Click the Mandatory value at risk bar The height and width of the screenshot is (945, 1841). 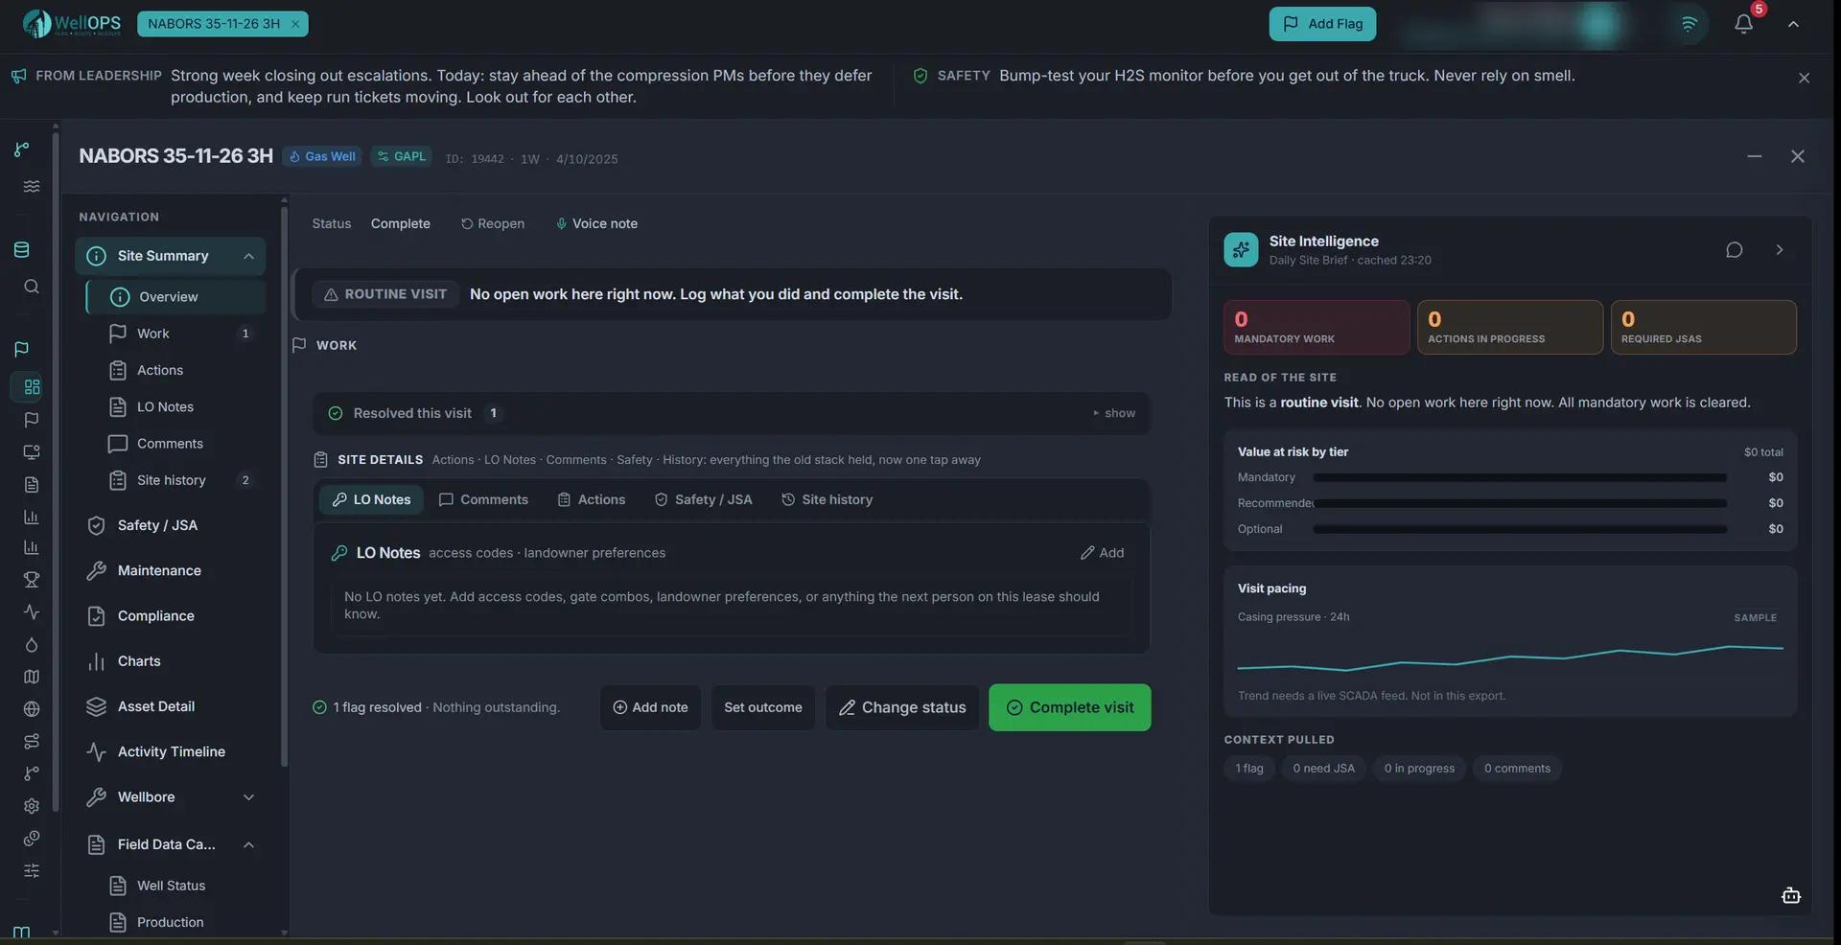click(1519, 477)
